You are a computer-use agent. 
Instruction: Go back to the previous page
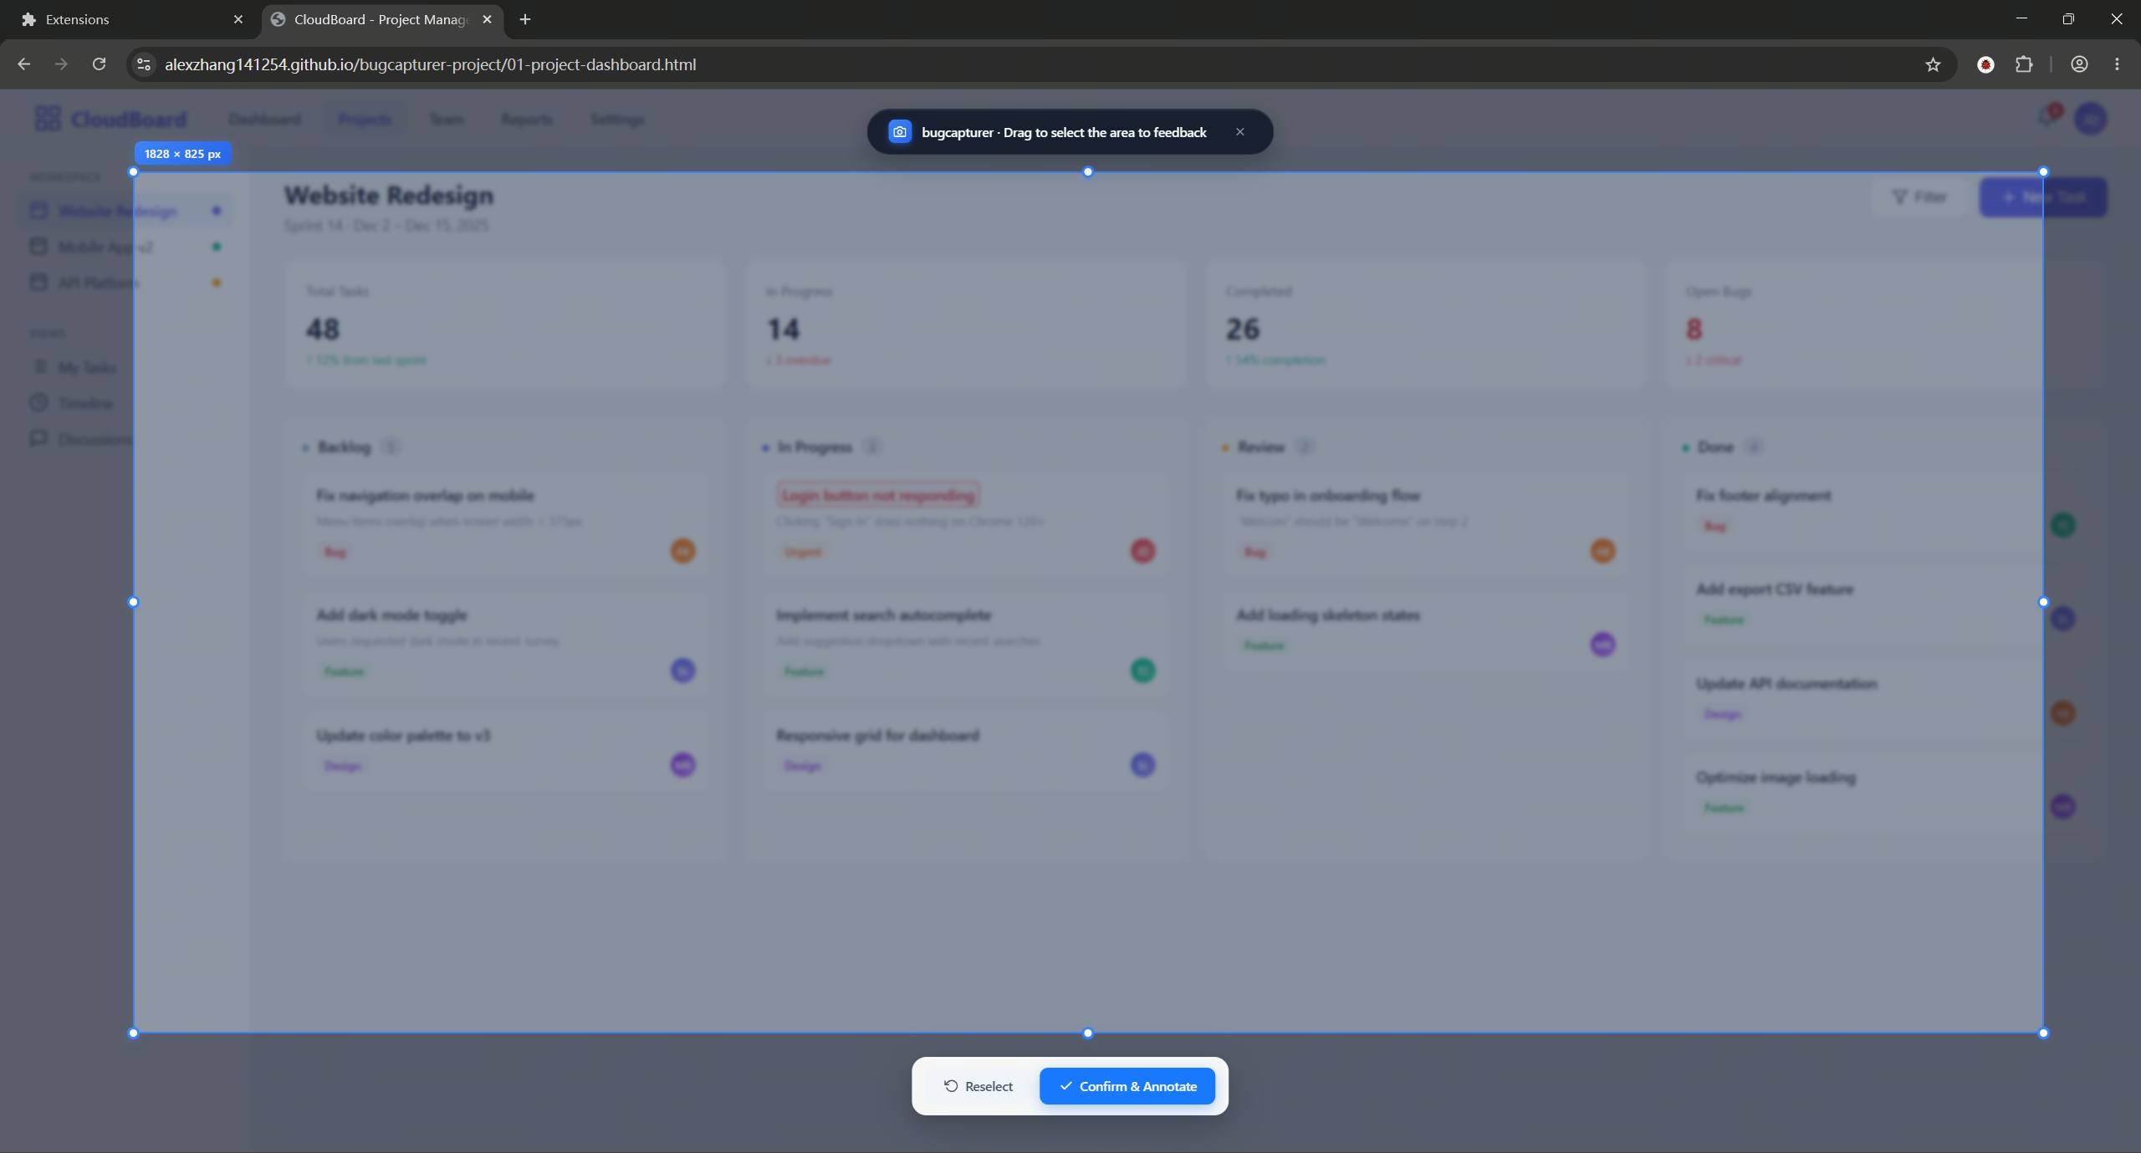pyautogui.click(x=24, y=64)
